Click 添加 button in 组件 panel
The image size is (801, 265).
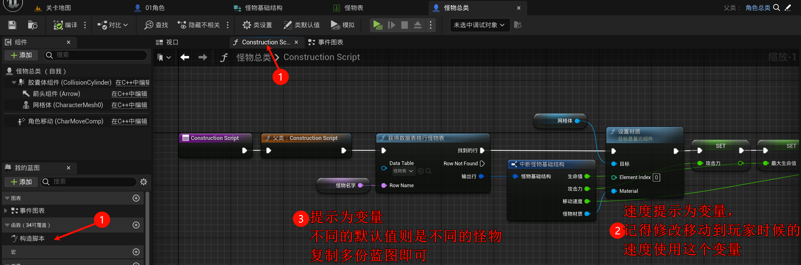pyautogui.click(x=21, y=55)
